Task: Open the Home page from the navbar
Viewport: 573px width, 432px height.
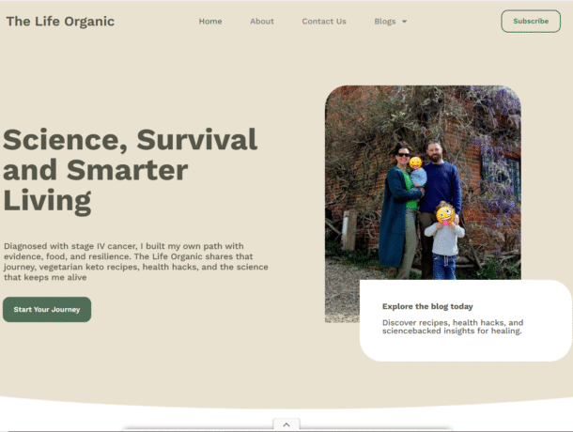Action: [210, 22]
